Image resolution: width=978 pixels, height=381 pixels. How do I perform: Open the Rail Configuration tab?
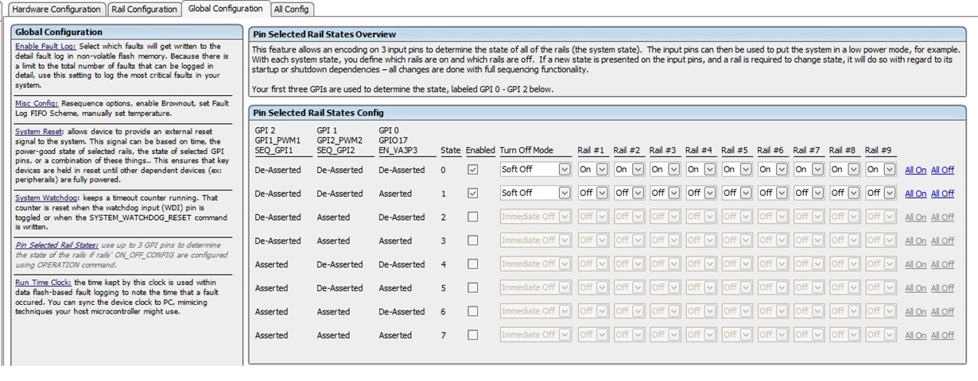144,10
